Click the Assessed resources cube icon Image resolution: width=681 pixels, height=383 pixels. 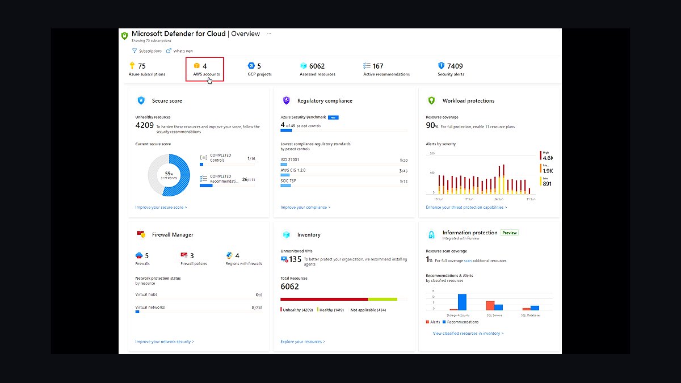pos(304,66)
